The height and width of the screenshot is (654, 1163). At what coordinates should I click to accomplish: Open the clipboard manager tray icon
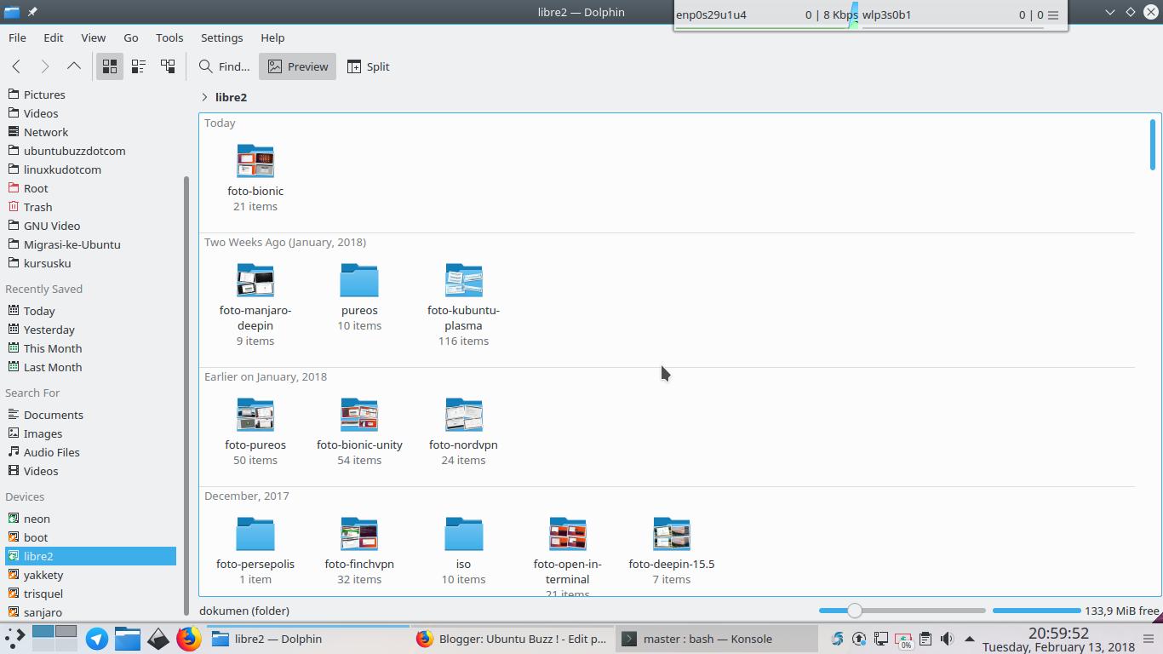point(925,639)
